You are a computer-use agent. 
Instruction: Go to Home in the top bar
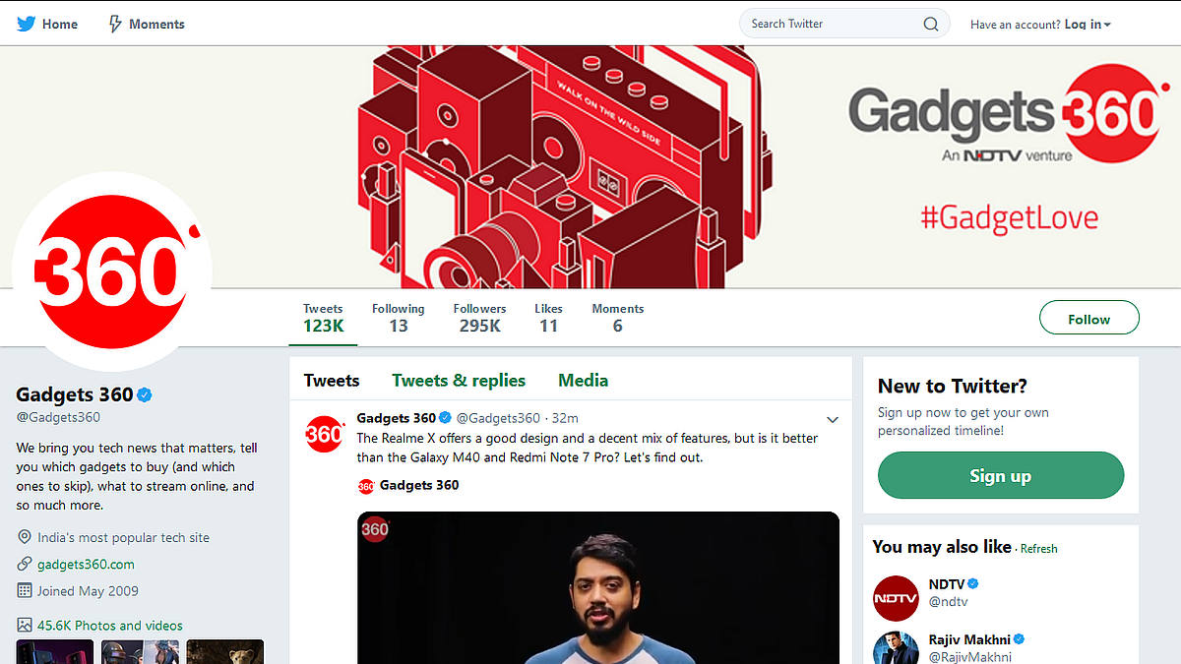[x=60, y=24]
